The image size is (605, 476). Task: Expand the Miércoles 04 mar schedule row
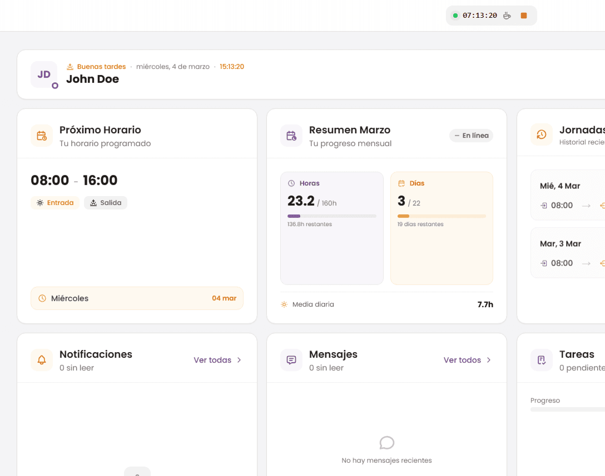click(137, 298)
